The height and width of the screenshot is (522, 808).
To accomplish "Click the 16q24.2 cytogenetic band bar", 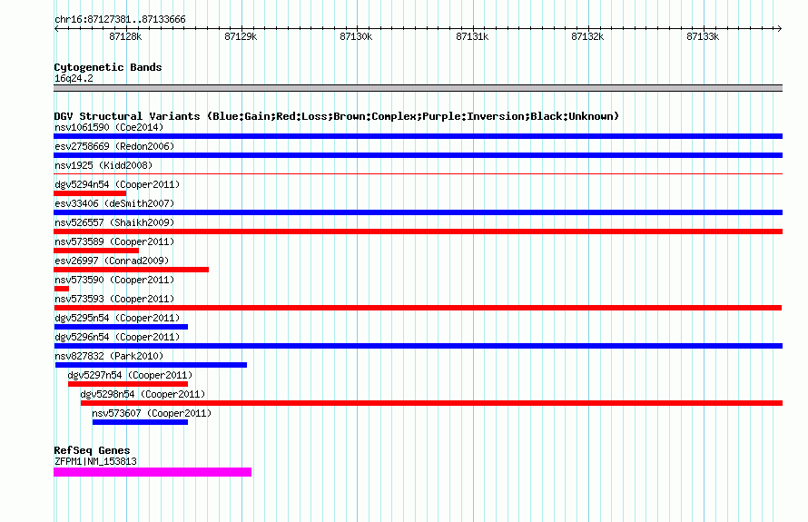I will click(x=418, y=88).
